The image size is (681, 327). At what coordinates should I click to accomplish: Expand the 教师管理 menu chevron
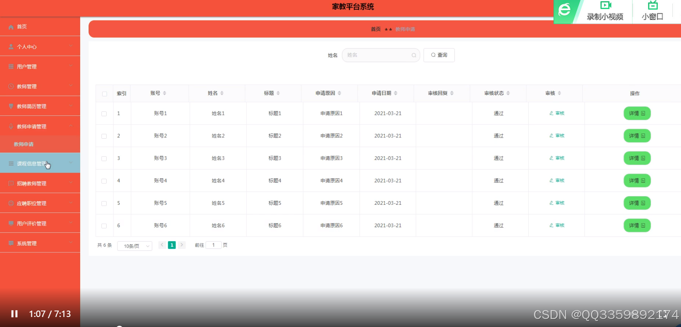[x=71, y=86]
